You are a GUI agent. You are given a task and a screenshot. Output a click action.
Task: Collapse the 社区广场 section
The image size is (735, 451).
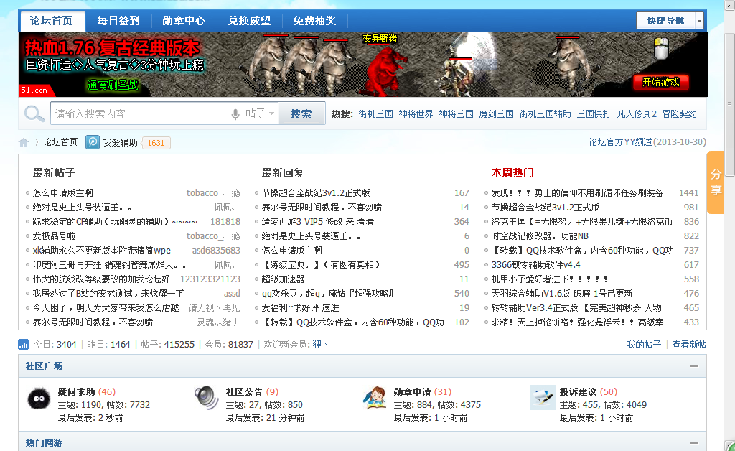tap(694, 366)
